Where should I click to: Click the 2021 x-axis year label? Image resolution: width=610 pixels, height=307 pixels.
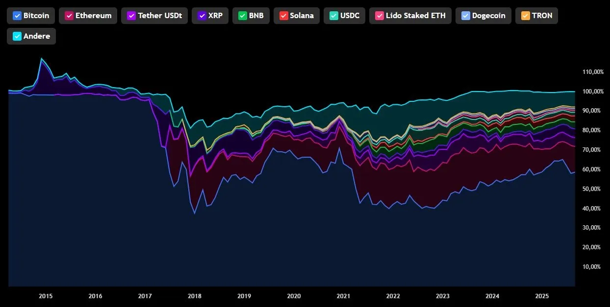pos(343,296)
